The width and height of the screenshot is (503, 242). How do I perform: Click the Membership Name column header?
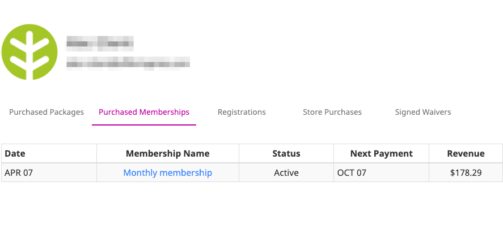(168, 153)
